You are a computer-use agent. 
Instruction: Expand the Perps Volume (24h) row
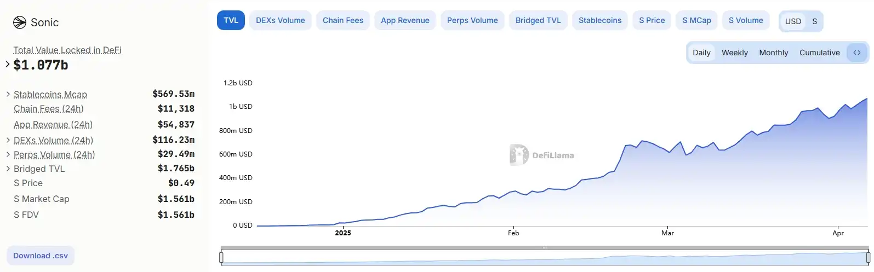pyautogui.click(x=8, y=155)
